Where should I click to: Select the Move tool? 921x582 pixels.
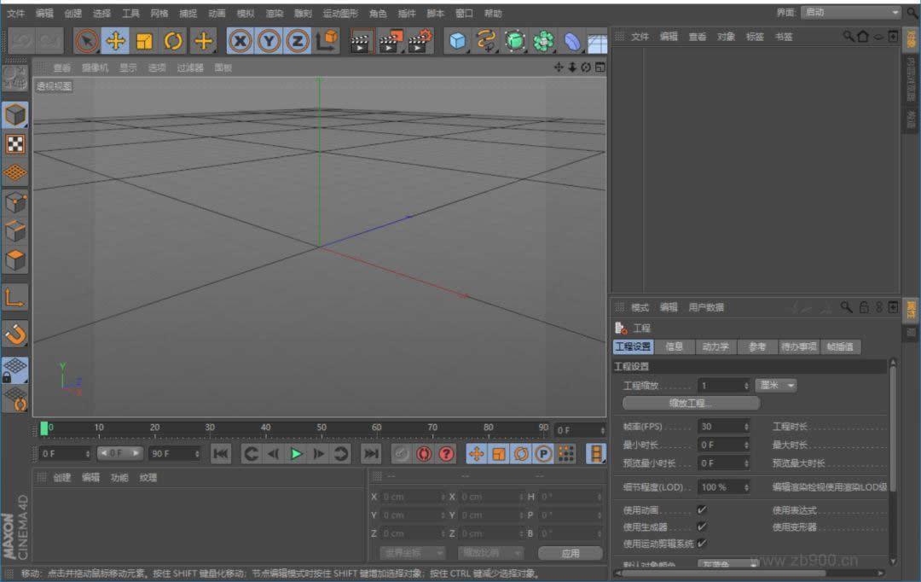(x=116, y=40)
